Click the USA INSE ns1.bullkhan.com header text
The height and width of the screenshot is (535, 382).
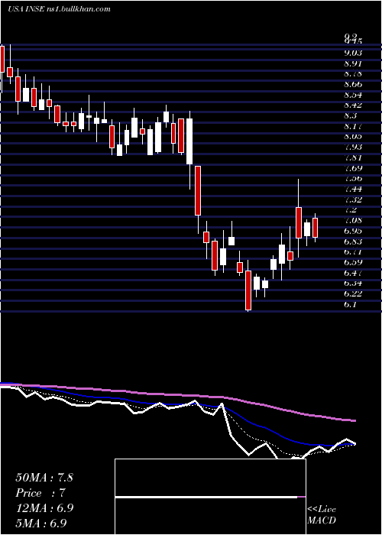point(60,9)
